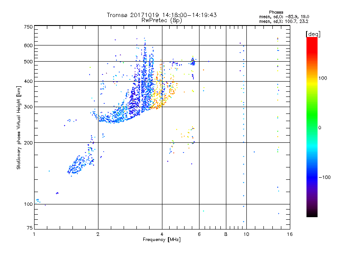
Task: Click the x-axis tick label '4'
Action: click(162, 234)
